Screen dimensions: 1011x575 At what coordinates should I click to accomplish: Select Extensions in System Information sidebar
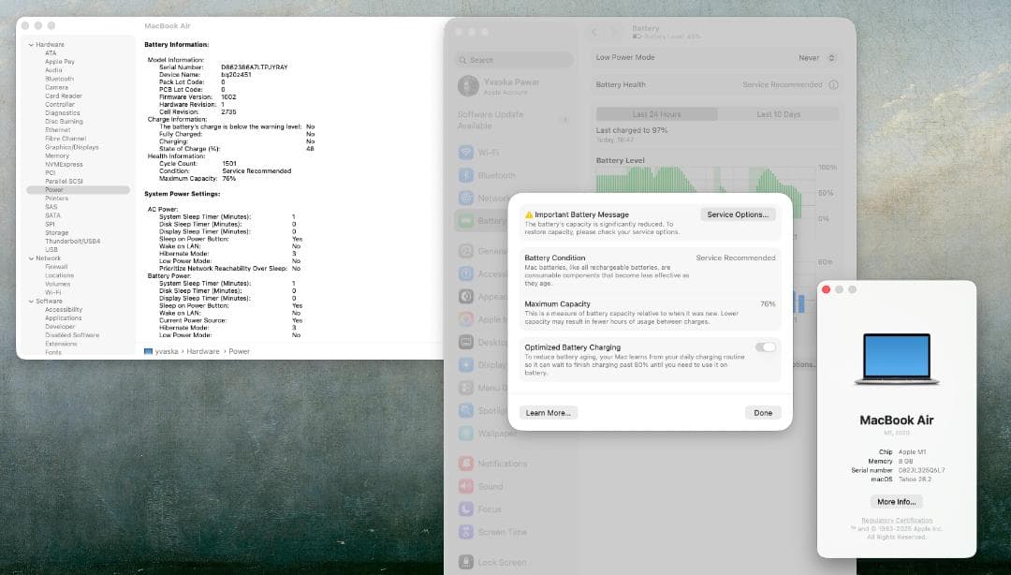(61, 344)
